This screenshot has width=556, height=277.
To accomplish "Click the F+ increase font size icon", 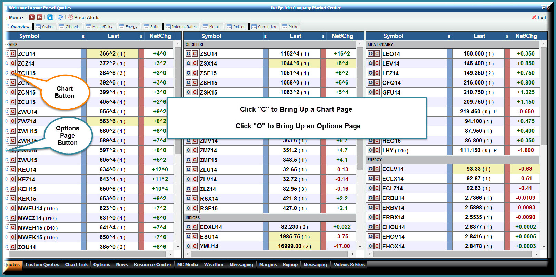I will tap(40, 17).
